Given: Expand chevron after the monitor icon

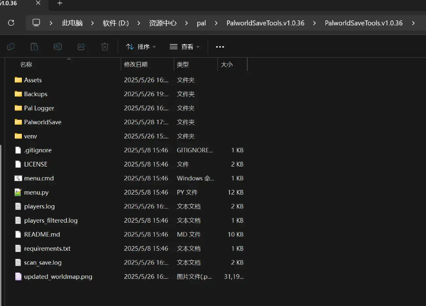Looking at the screenshot, I should (51, 23).
